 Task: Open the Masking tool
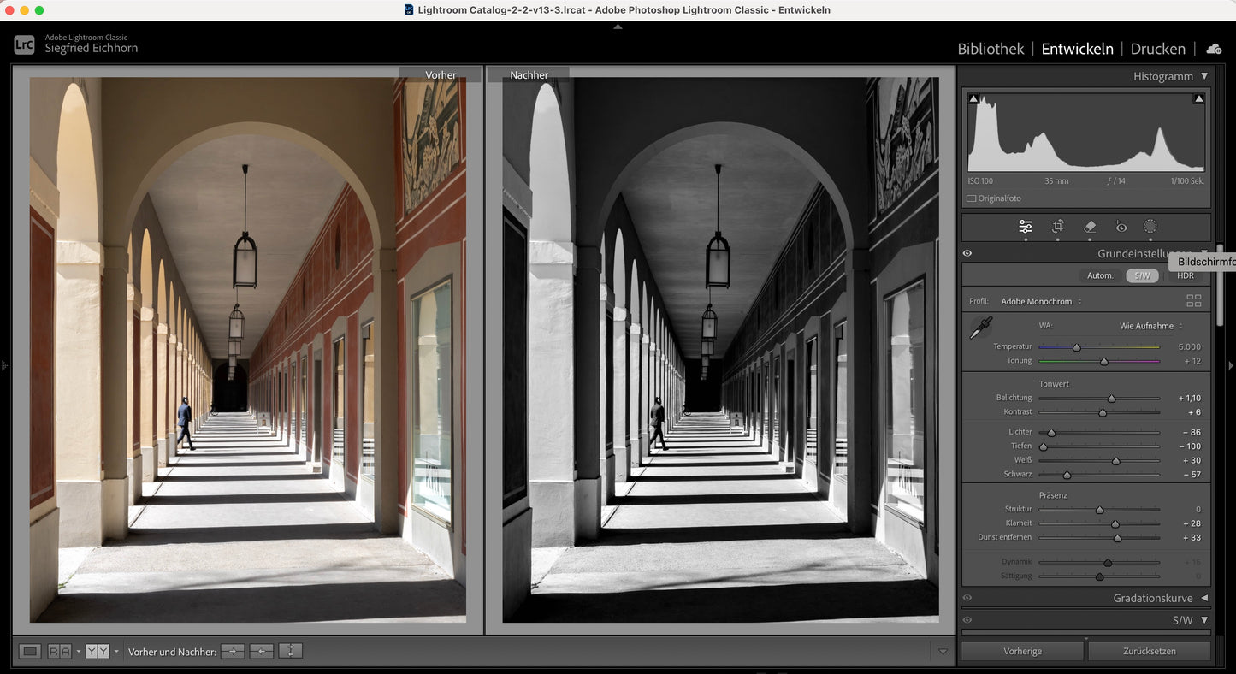click(x=1150, y=227)
